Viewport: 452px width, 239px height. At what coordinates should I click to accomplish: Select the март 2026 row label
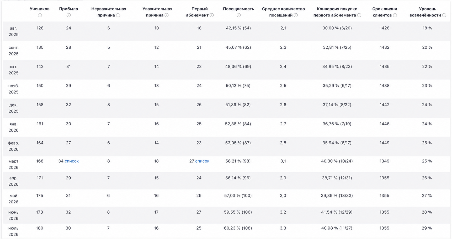point(13,164)
